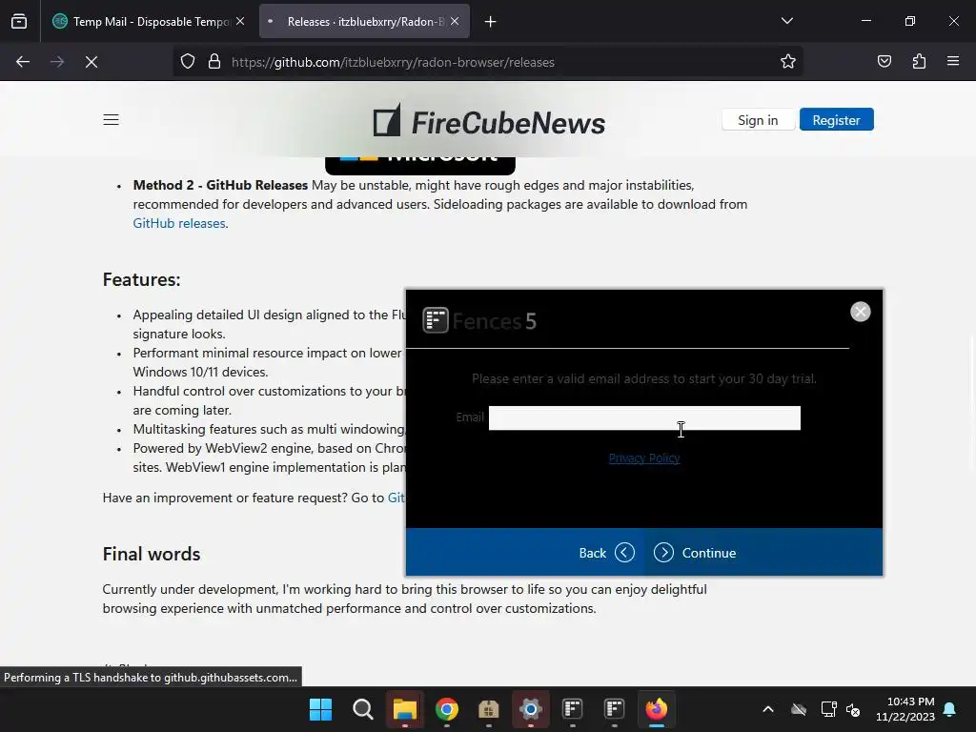Image resolution: width=976 pixels, height=732 pixels.
Task: Click the OneDrive cloud tray icon
Action: coord(799,709)
